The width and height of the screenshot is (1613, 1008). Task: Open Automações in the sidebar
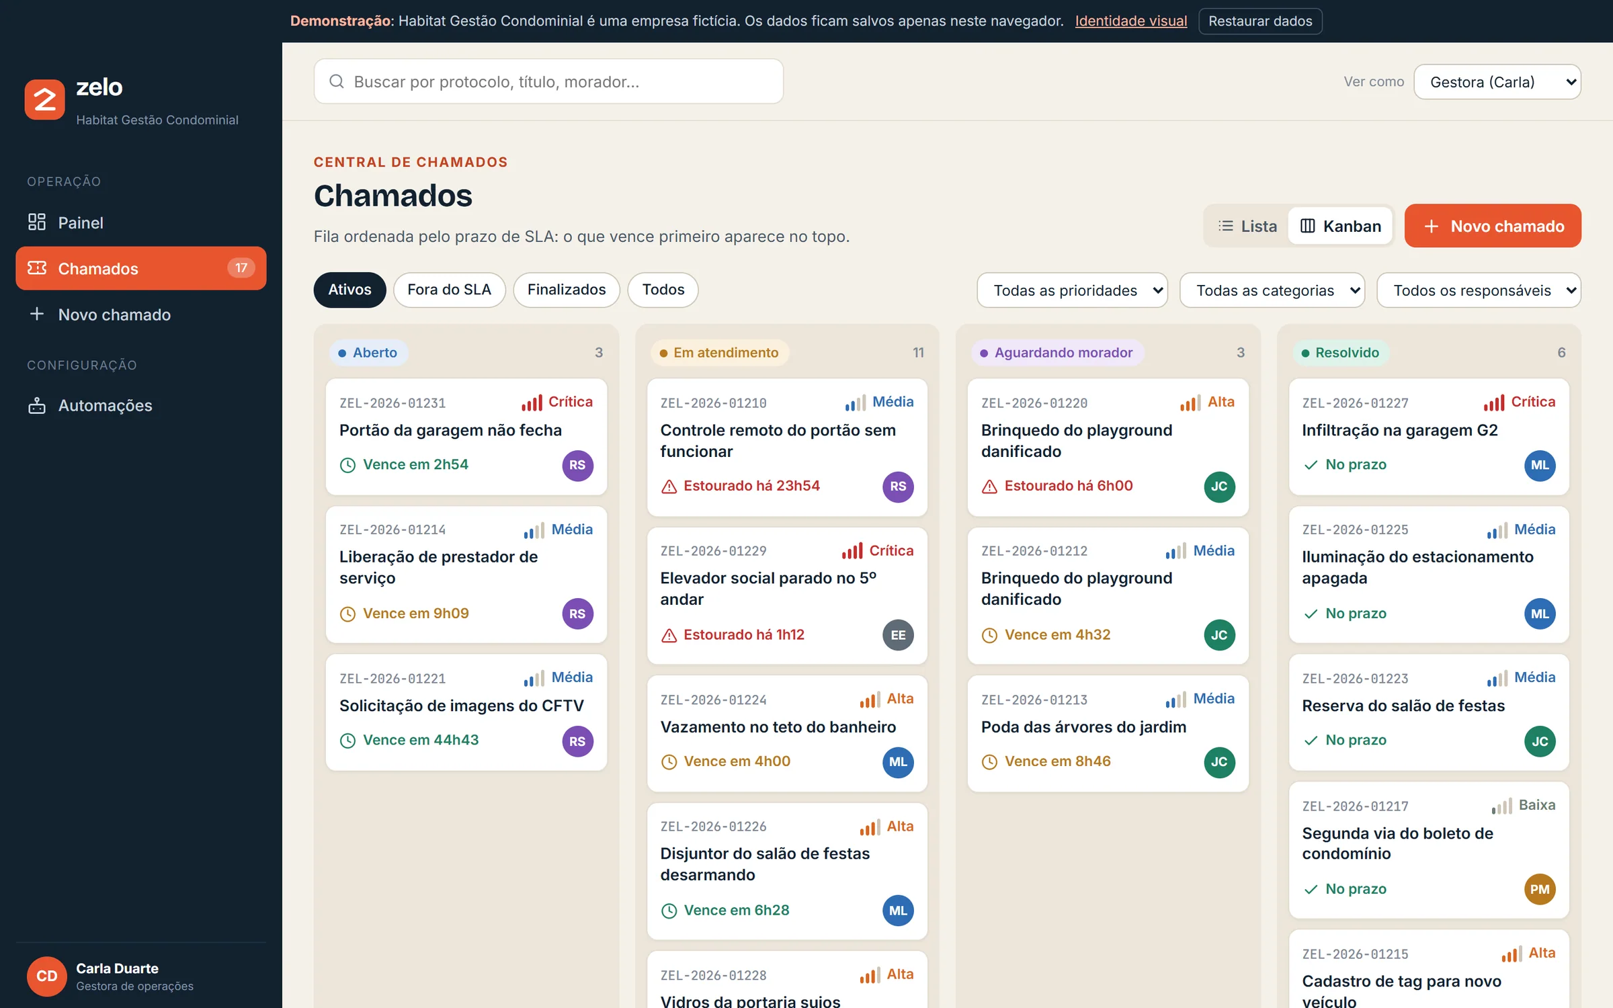click(x=141, y=405)
